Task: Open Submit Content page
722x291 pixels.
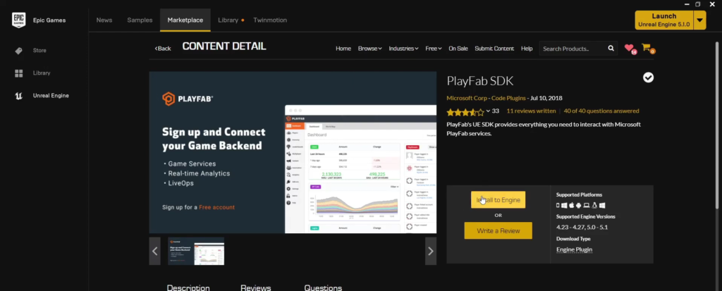Action: tap(494, 49)
